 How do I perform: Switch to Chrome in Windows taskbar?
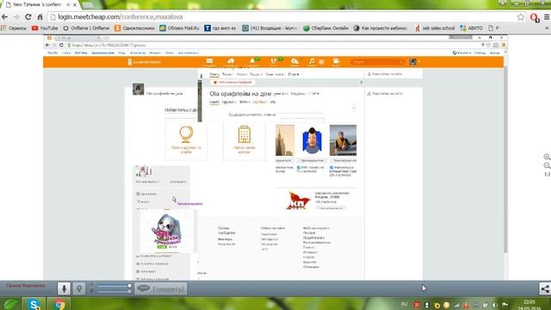(x=59, y=304)
